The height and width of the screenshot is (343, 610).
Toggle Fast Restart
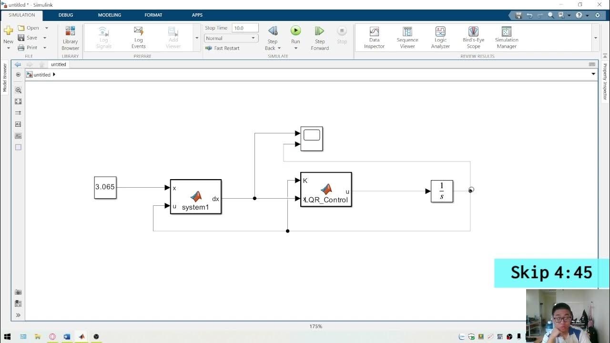[x=222, y=48]
